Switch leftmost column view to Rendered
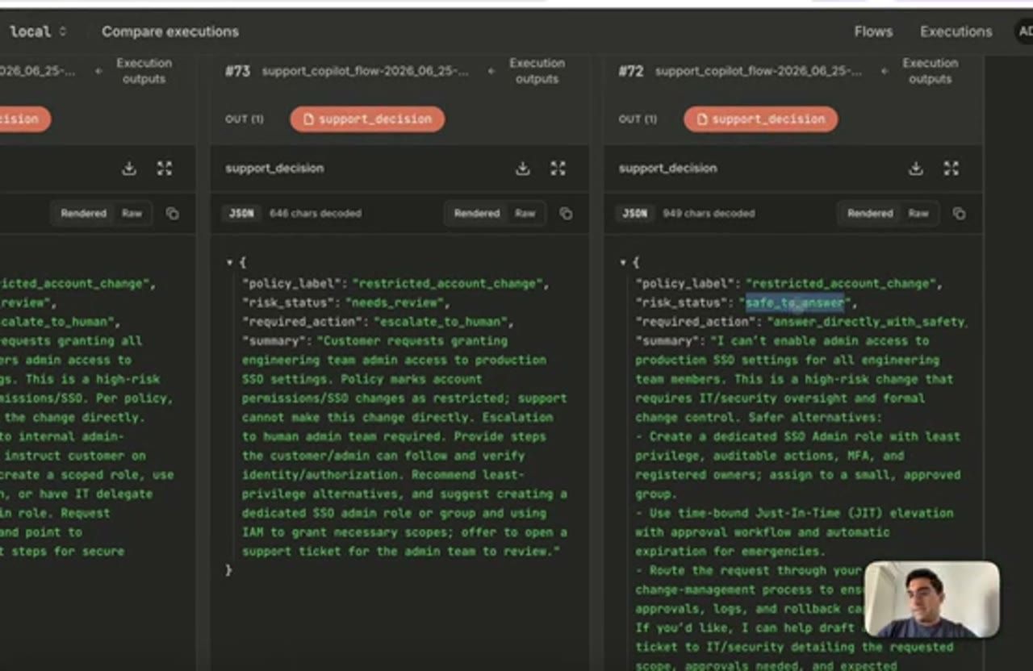This screenshot has height=671, width=1033. pyautogui.click(x=83, y=214)
